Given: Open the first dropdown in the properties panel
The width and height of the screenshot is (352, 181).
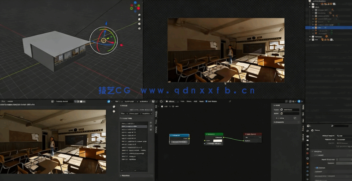Looking at the screenshot, I should [x=344, y=136].
